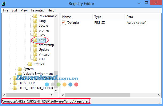
Task: Click the values pane horizontal scrollbar thumb
Action: pos(98,95)
